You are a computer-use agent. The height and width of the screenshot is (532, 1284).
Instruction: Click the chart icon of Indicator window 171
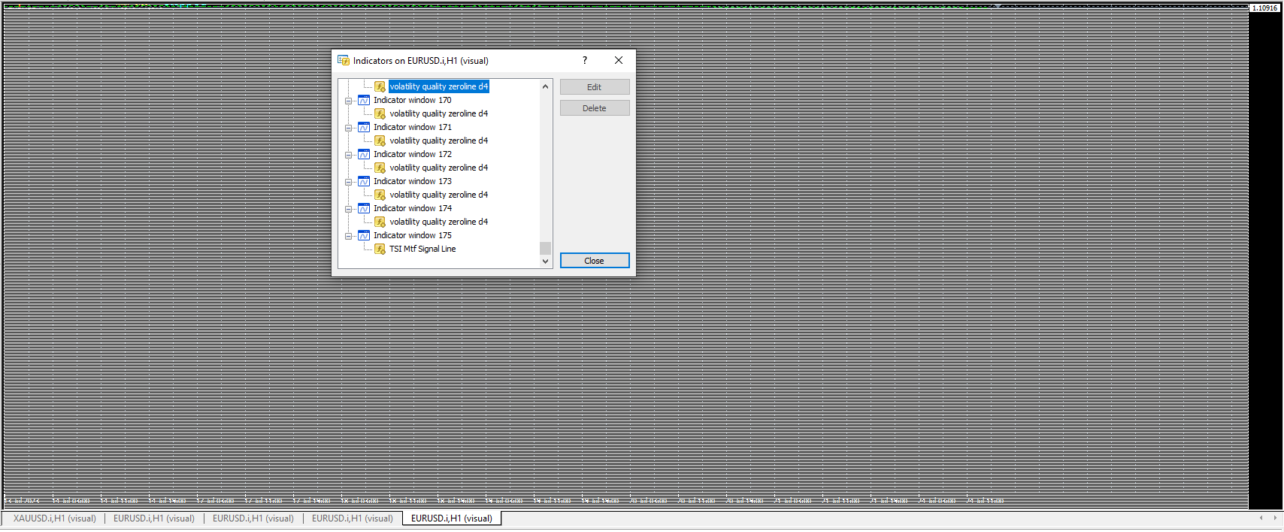pos(364,127)
